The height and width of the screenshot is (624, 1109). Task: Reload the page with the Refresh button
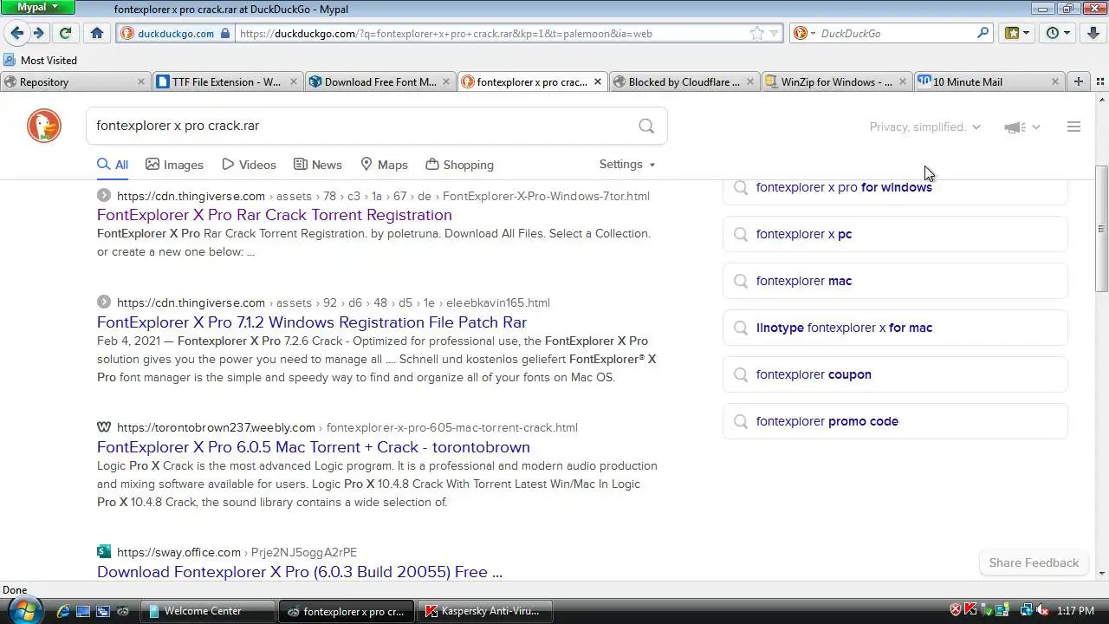click(65, 33)
